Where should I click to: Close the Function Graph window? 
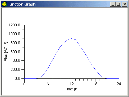[125, 4]
